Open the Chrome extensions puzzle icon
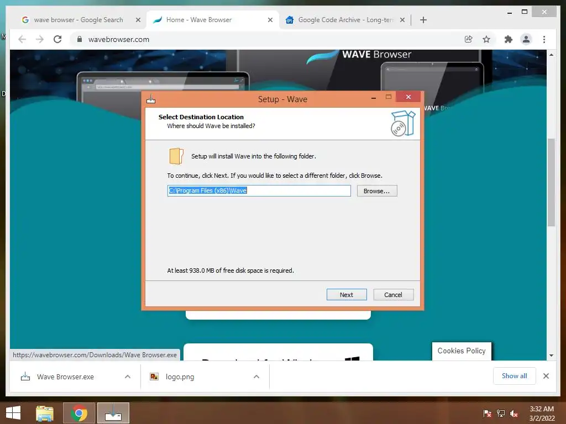This screenshot has height=424, width=566. coord(509,39)
